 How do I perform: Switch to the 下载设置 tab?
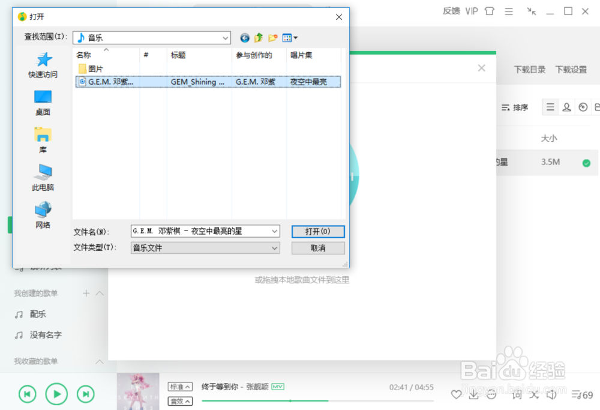tap(572, 69)
